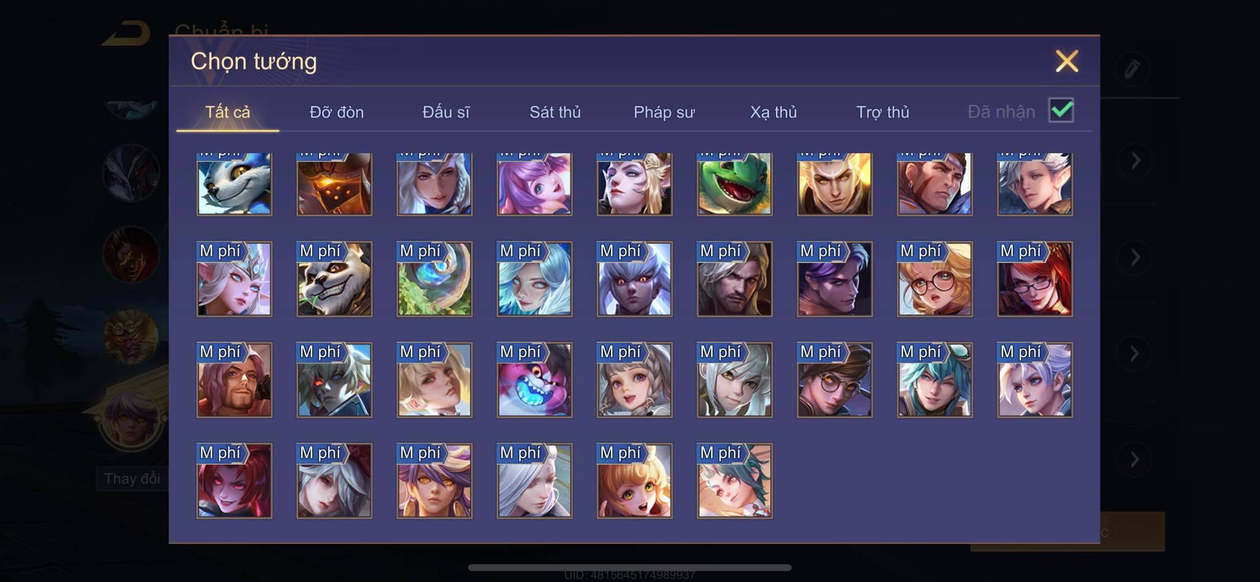Screen dimensions: 1260x582
Task: Select the red-haired demon girl hero
Action: coord(234,481)
